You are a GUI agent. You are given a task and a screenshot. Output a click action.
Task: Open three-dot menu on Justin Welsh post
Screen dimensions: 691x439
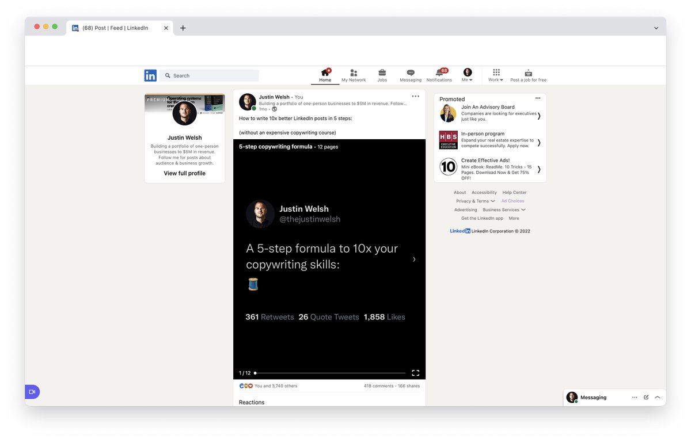[x=415, y=96]
